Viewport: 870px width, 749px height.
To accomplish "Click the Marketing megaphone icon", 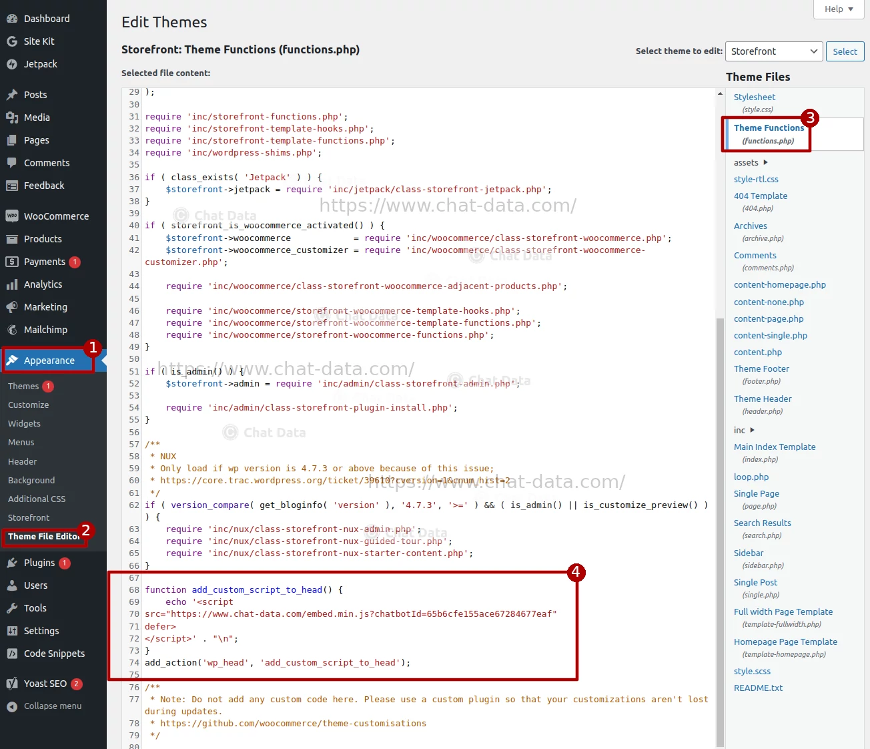I will pos(12,307).
